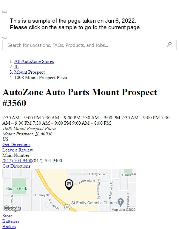
Task: Select the Store link
Action: 7,216
